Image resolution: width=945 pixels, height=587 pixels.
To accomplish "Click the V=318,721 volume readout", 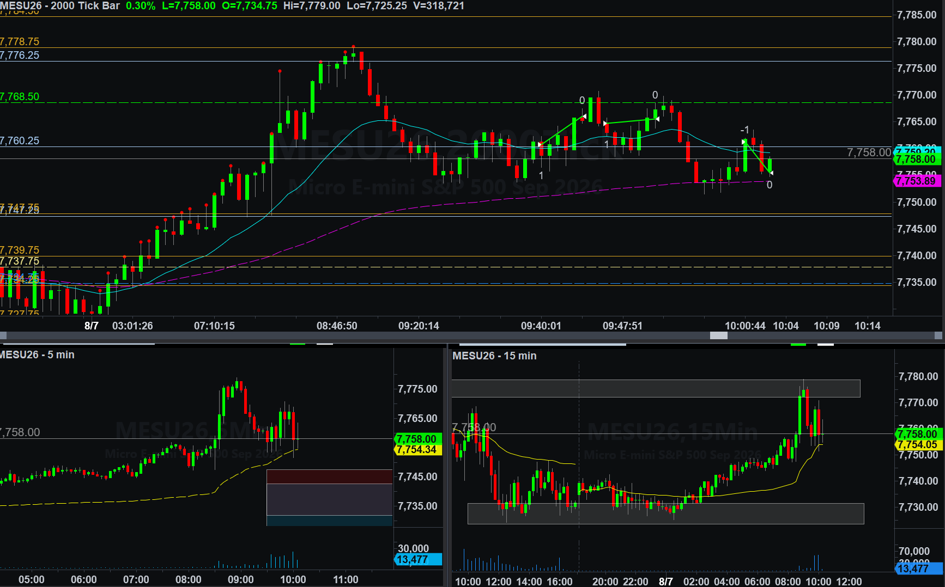I will point(439,6).
